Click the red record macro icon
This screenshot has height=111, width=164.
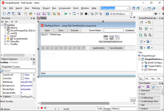pos(42,108)
